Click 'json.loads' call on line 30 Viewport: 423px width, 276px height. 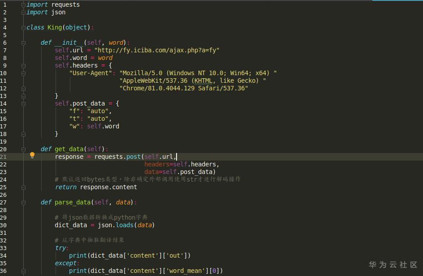click(x=116, y=225)
